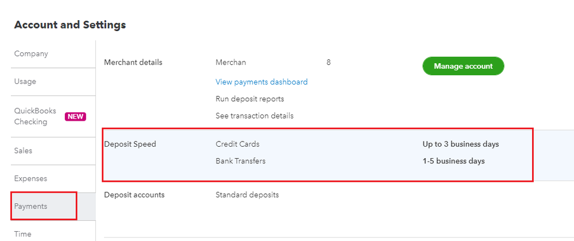
Task: Open the Expenses tab
Action: click(30, 179)
